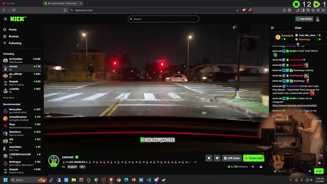Click conner's channel avatar with LIVE badge
The image size is (327, 184).
pos(54,161)
